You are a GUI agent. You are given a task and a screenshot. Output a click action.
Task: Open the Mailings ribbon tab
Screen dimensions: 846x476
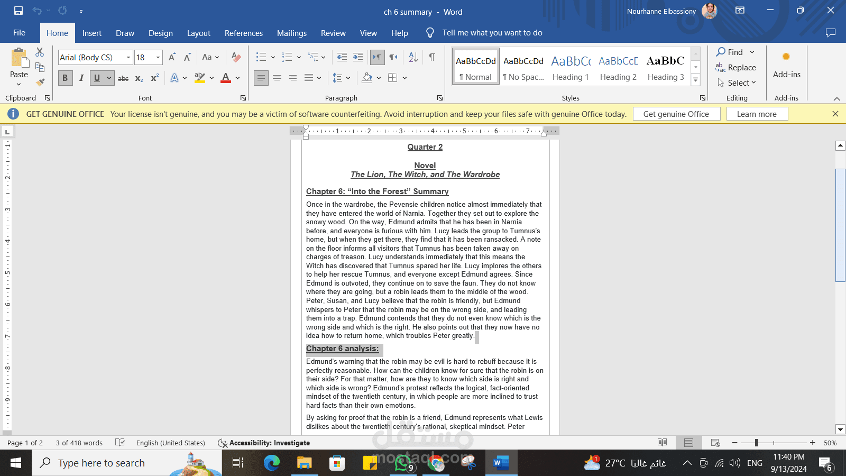[291, 33]
